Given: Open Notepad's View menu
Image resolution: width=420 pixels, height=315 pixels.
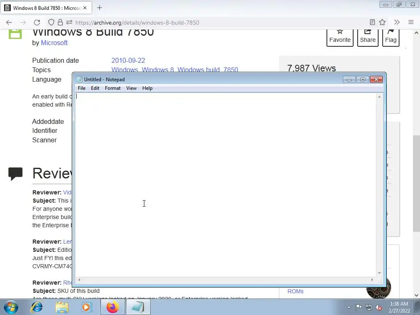Looking at the screenshot, I should (131, 88).
